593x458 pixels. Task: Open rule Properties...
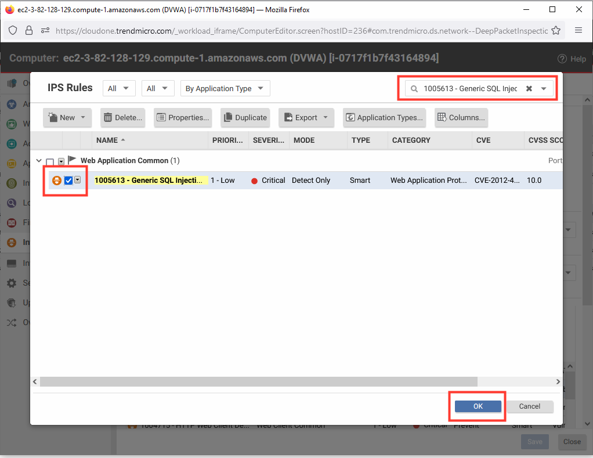183,118
